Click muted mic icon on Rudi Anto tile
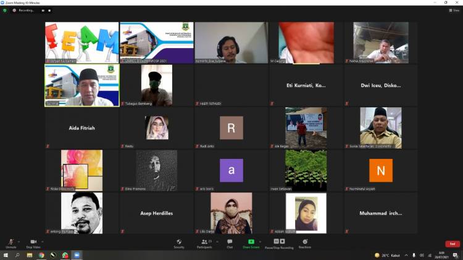This screenshot has width=463, height=260. pyautogui.click(x=197, y=146)
